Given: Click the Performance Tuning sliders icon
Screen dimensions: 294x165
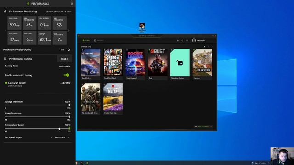Looking at the screenshot, I should (x=5, y=59).
